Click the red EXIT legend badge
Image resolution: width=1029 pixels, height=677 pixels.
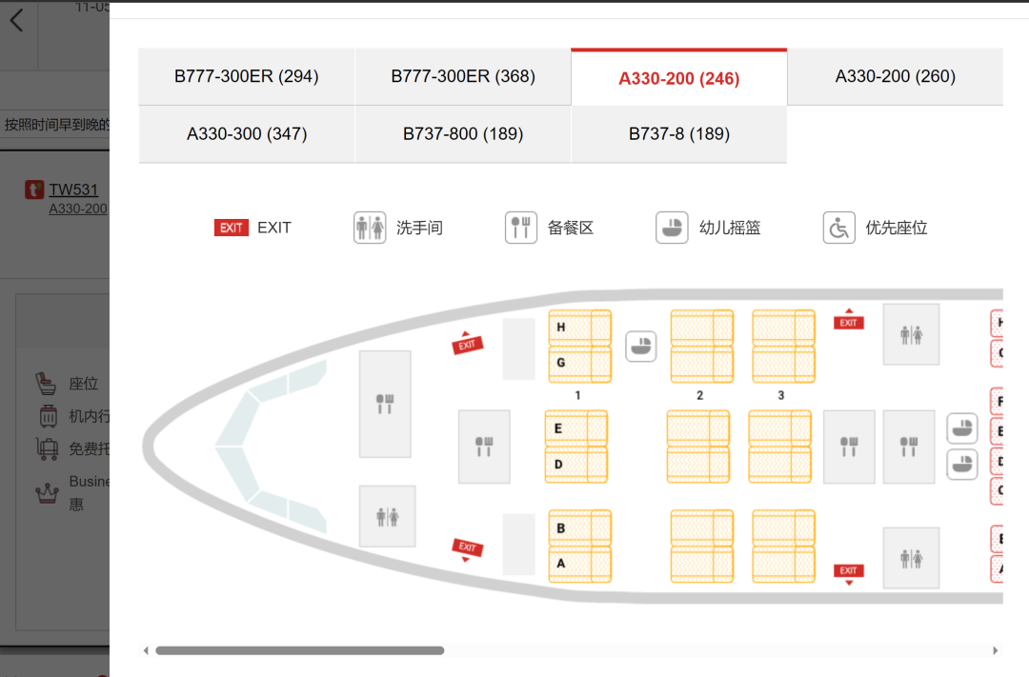click(232, 228)
